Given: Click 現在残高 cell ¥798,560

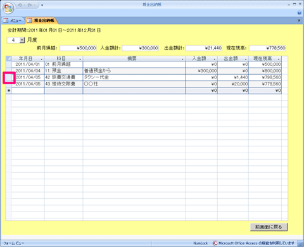Looking at the screenshot, I should (x=265, y=77).
